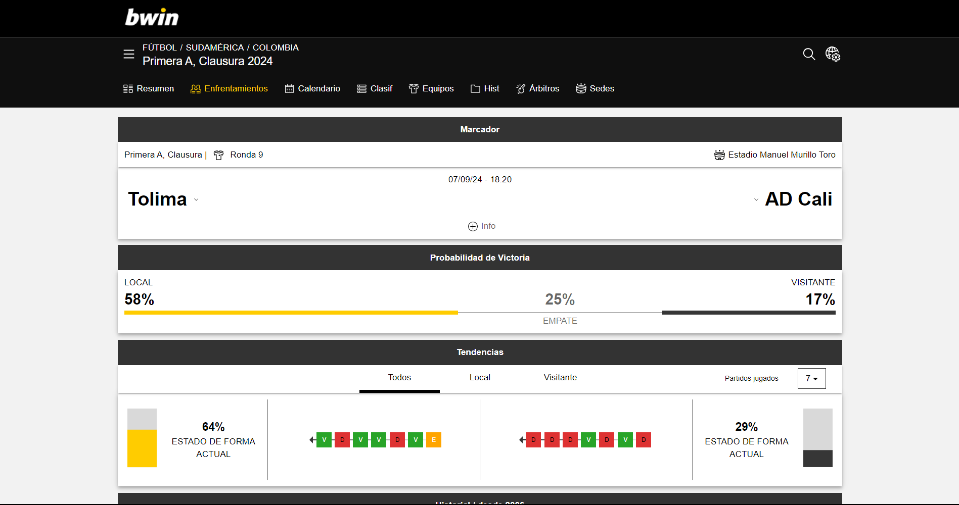Viewport: 959px width, 505px height.
Task: Click the jersey icon beside Ronda 9
Action: pyautogui.click(x=218, y=155)
